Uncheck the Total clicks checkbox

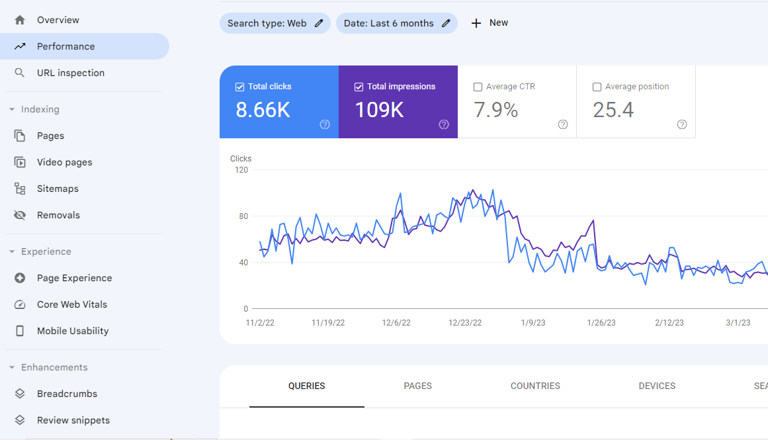click(x=239, y=87)
